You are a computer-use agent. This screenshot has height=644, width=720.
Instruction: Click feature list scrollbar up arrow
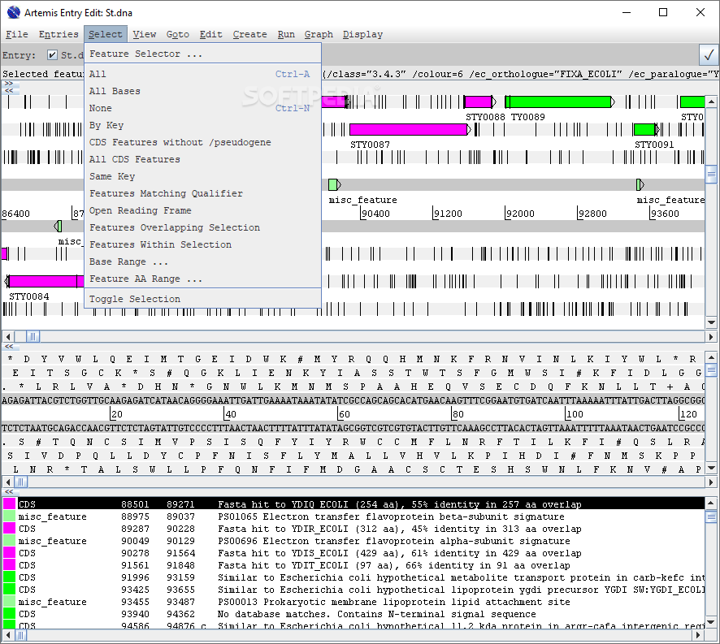(x=710, y=503)
